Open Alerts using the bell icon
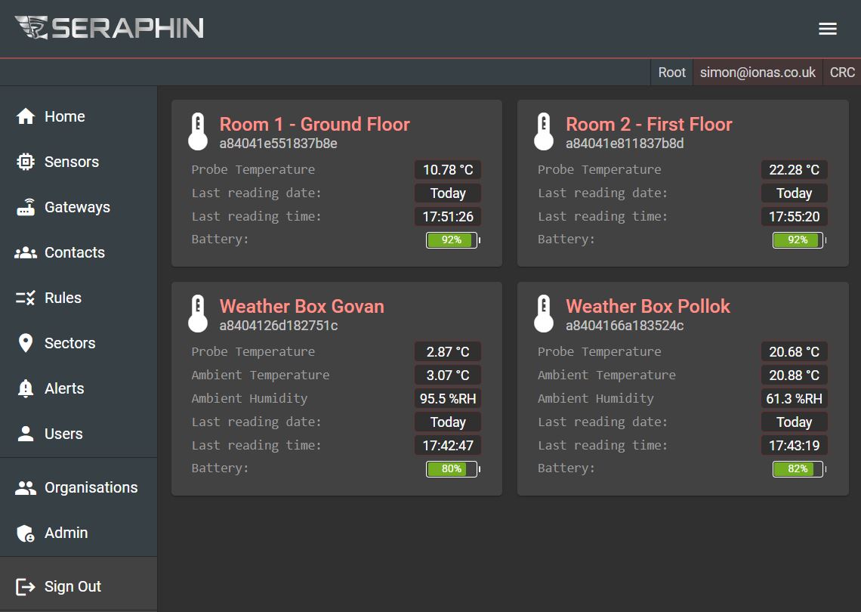The height and width of the screenshot is (612, 861). click(25, 388)
